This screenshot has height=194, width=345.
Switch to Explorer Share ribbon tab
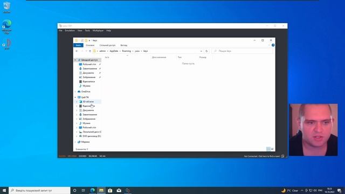click(x=107, y=45)
